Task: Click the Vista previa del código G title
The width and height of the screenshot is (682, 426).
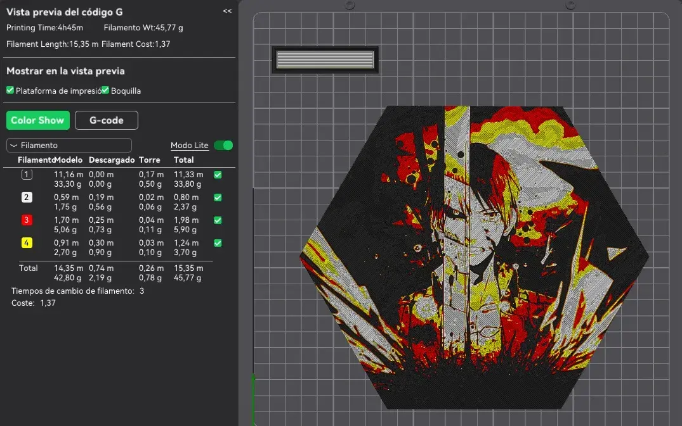Action: (64, 12)
